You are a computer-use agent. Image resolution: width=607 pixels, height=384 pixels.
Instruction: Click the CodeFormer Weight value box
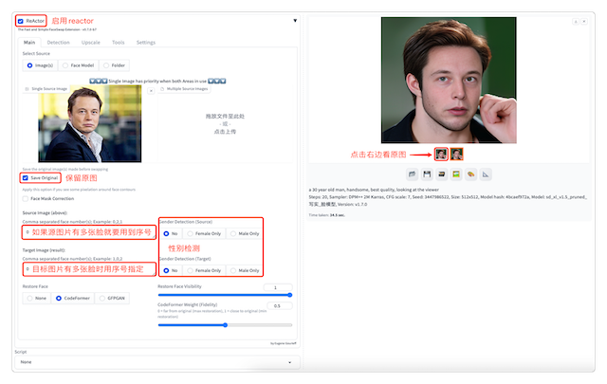click(279, 306)
